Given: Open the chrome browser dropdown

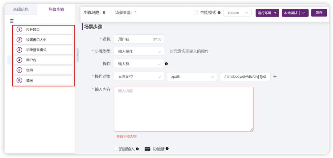Looking at the screenshot, I should coord(237,13).
